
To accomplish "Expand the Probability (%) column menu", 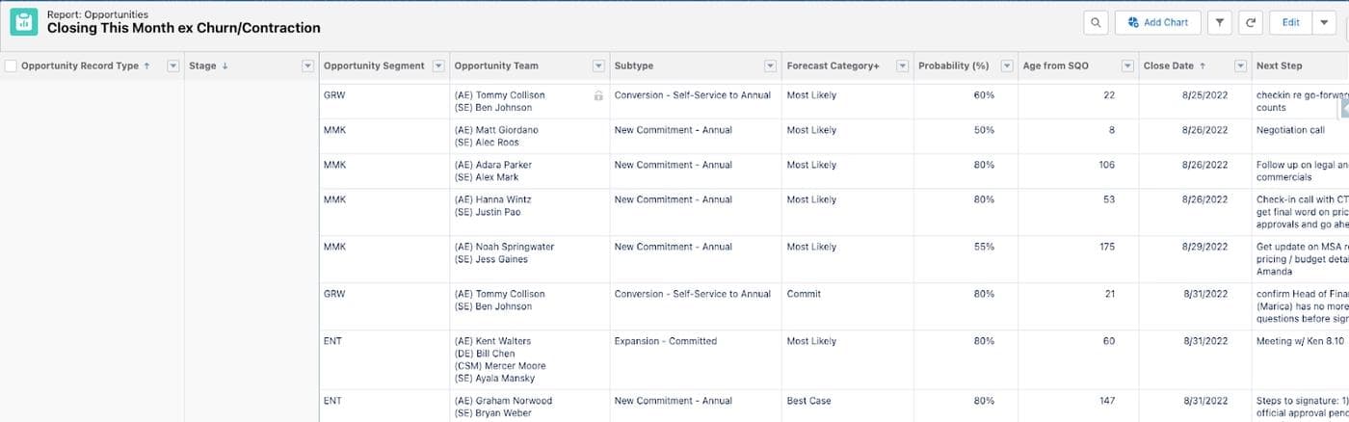I will coord(1006,66).
